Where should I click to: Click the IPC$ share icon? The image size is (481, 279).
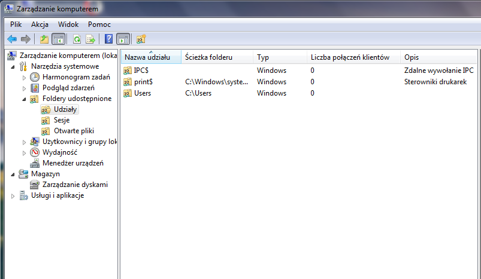tap(128, 70)
